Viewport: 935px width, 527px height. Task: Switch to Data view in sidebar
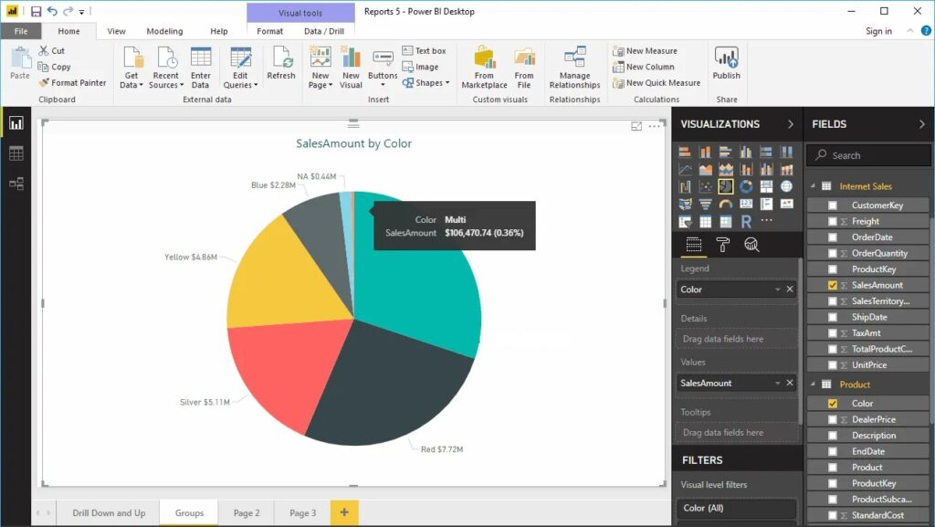click(16, 153)
